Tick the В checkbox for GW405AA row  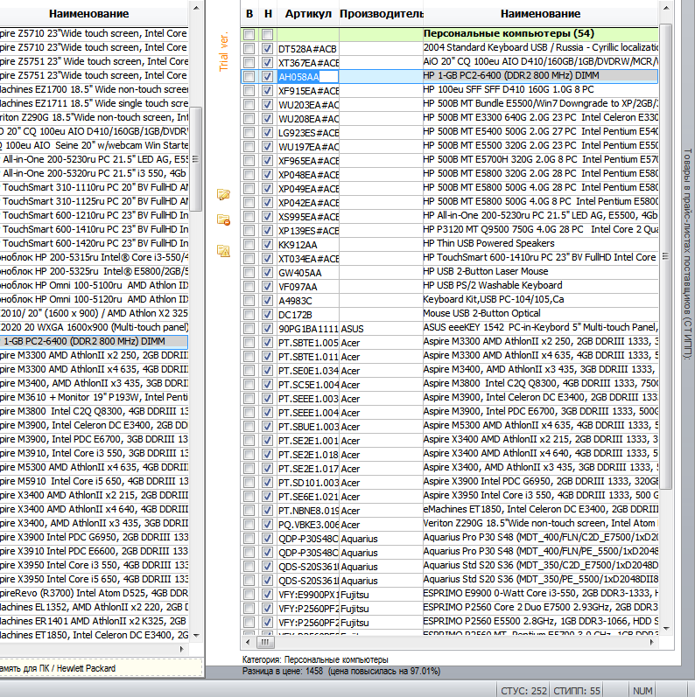(x=249, y=273)
